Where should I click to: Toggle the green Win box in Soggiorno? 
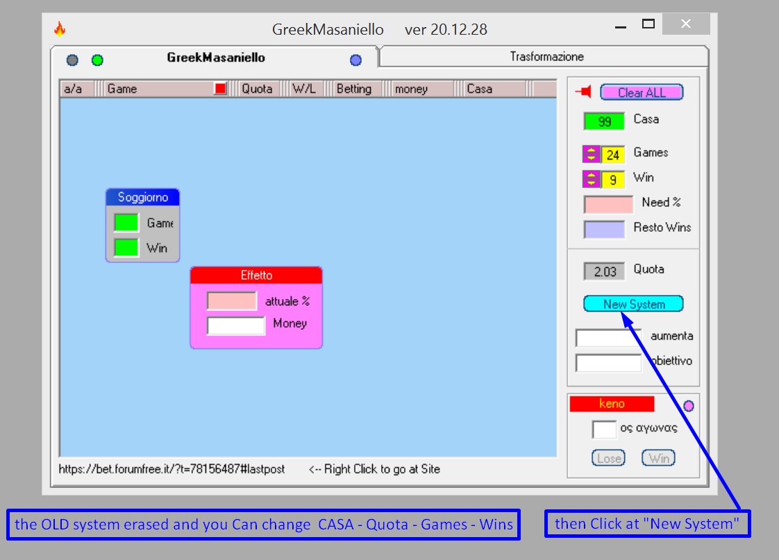tap(126, 247)
